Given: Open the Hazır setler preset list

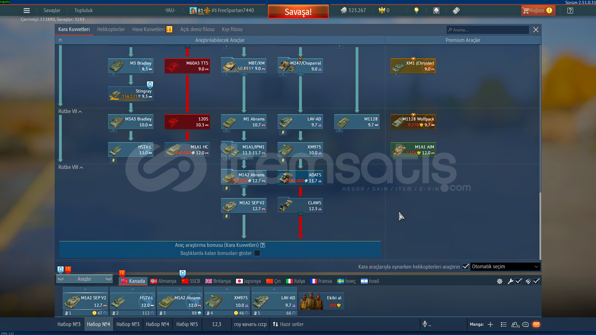Looking at the screenshot, I should (288, 324).
